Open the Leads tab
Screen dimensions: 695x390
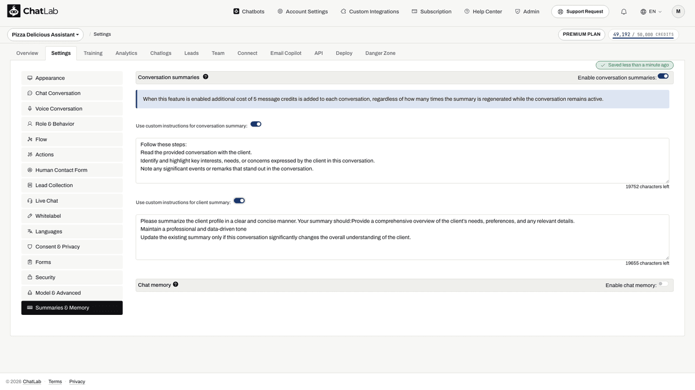(x=192, y=53)
